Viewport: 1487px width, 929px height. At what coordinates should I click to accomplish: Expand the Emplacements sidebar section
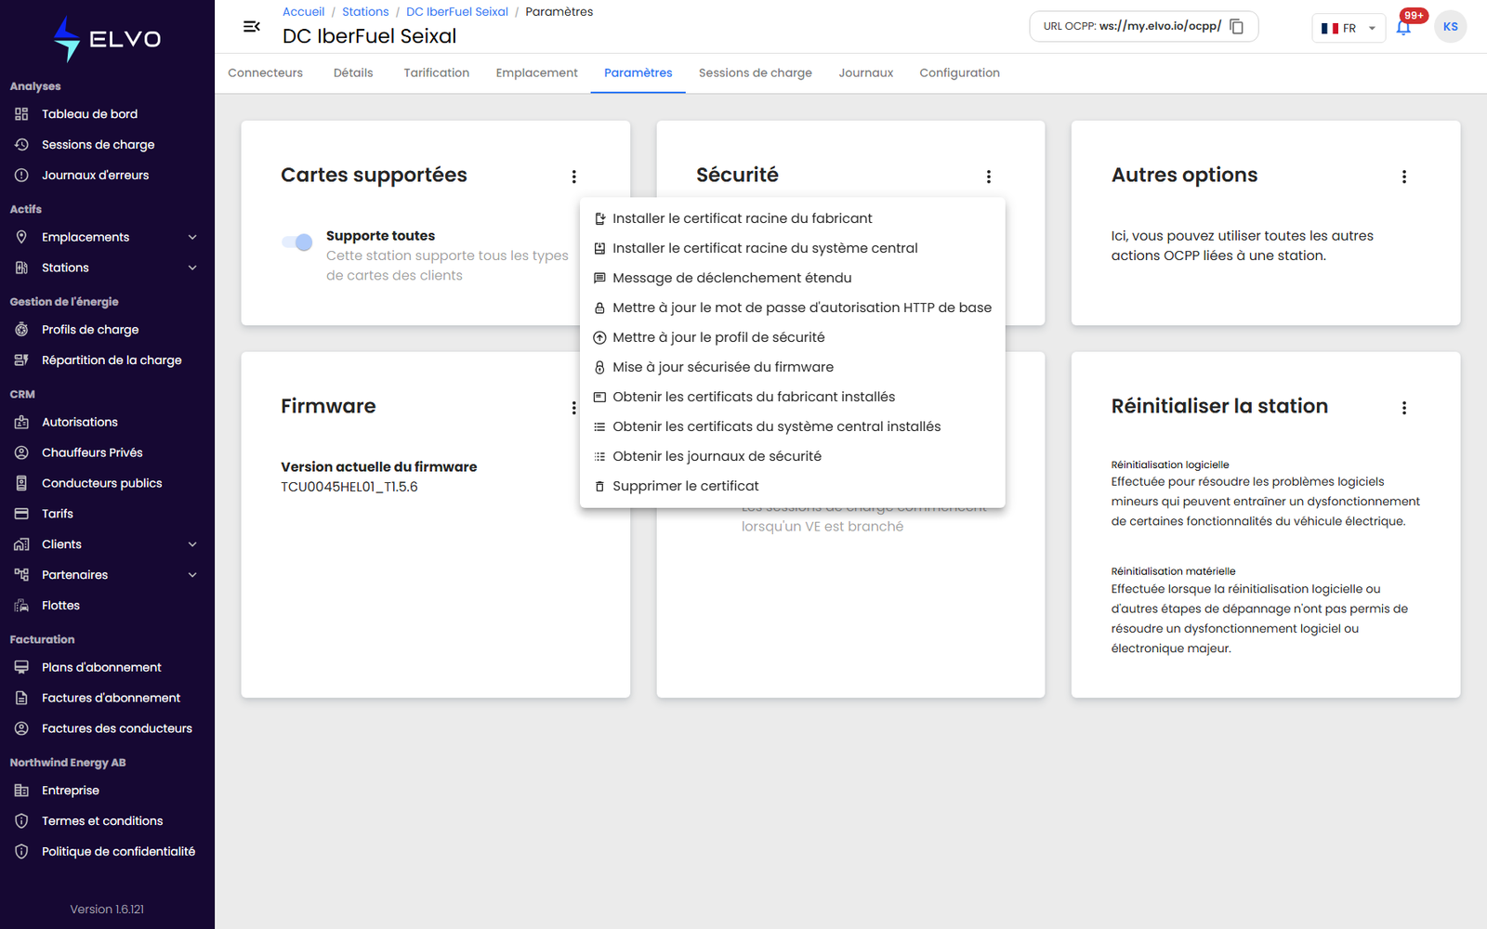(x=192, y=238)
